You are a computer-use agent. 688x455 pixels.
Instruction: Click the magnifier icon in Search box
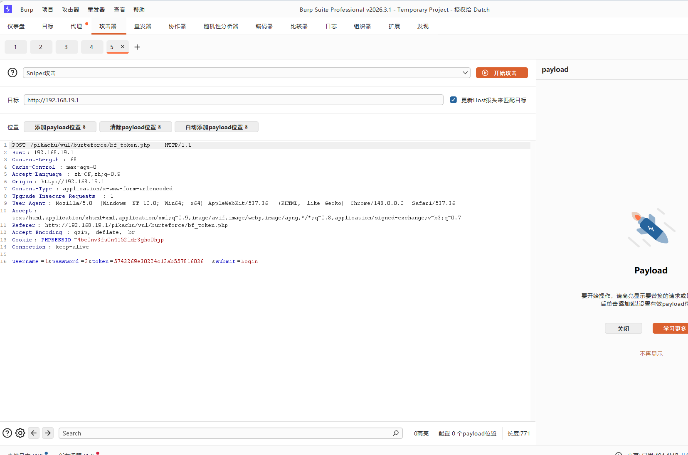pyautogui.click(x=396, y=433)
